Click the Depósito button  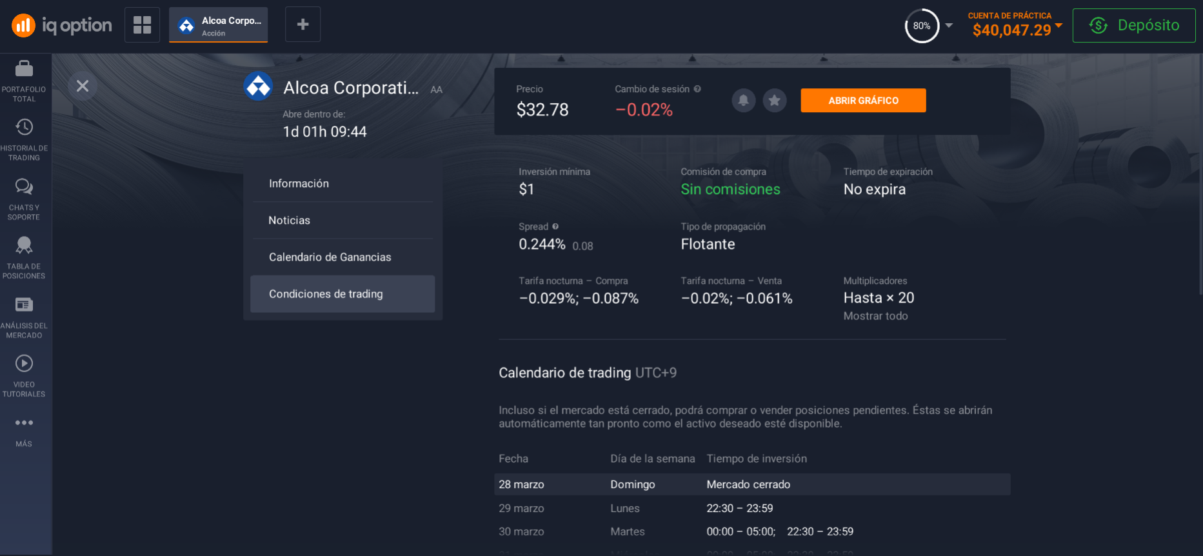click(1134, 25)
